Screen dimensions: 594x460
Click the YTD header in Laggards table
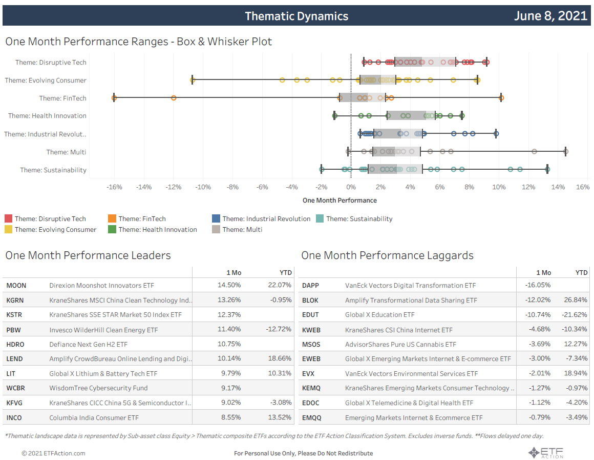click(581, 272)
